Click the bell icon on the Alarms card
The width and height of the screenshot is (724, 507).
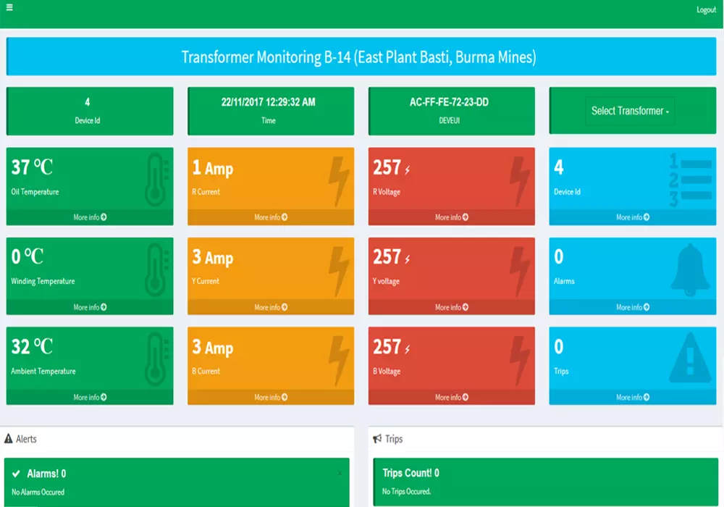click(x=691, y=268)
